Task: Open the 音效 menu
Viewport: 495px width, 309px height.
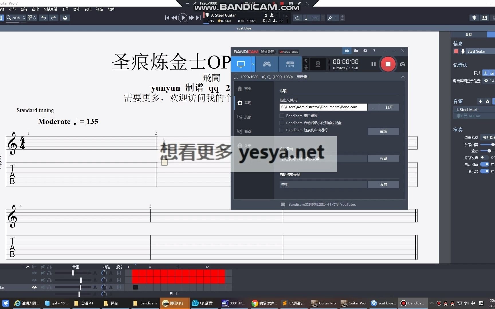Action: pyautogui.click(x=35, y=9)
